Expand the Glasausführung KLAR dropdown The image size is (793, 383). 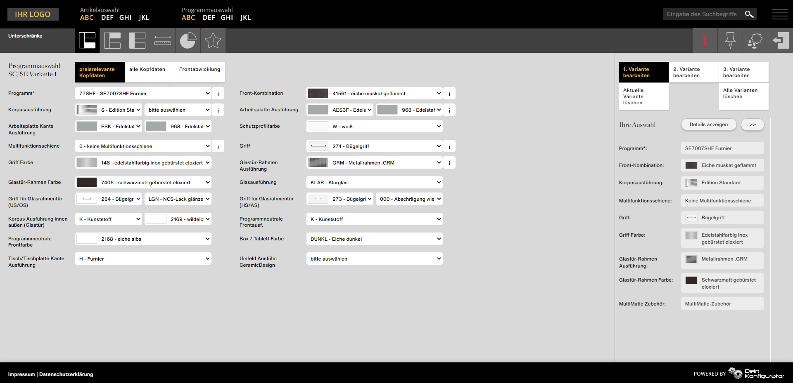(375, 183)
